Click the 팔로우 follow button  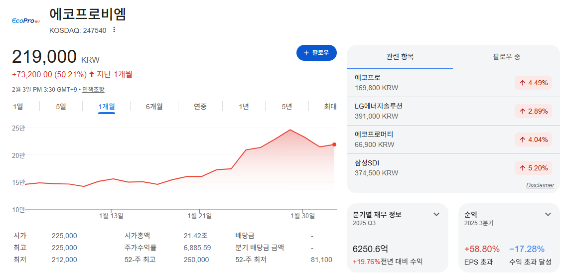pos(316,53)
